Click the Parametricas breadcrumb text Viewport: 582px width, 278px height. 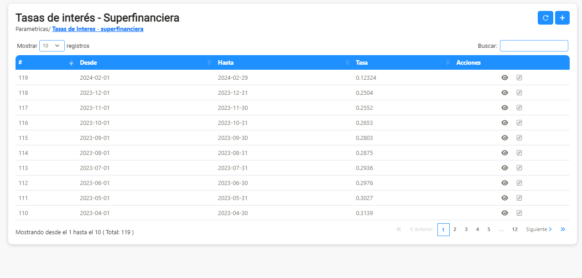32,29
